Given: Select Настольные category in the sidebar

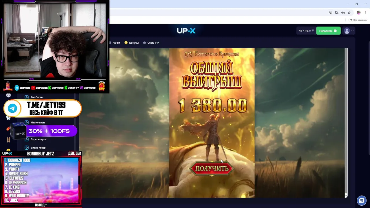Looking at the screenshot, I should [38, 122].
